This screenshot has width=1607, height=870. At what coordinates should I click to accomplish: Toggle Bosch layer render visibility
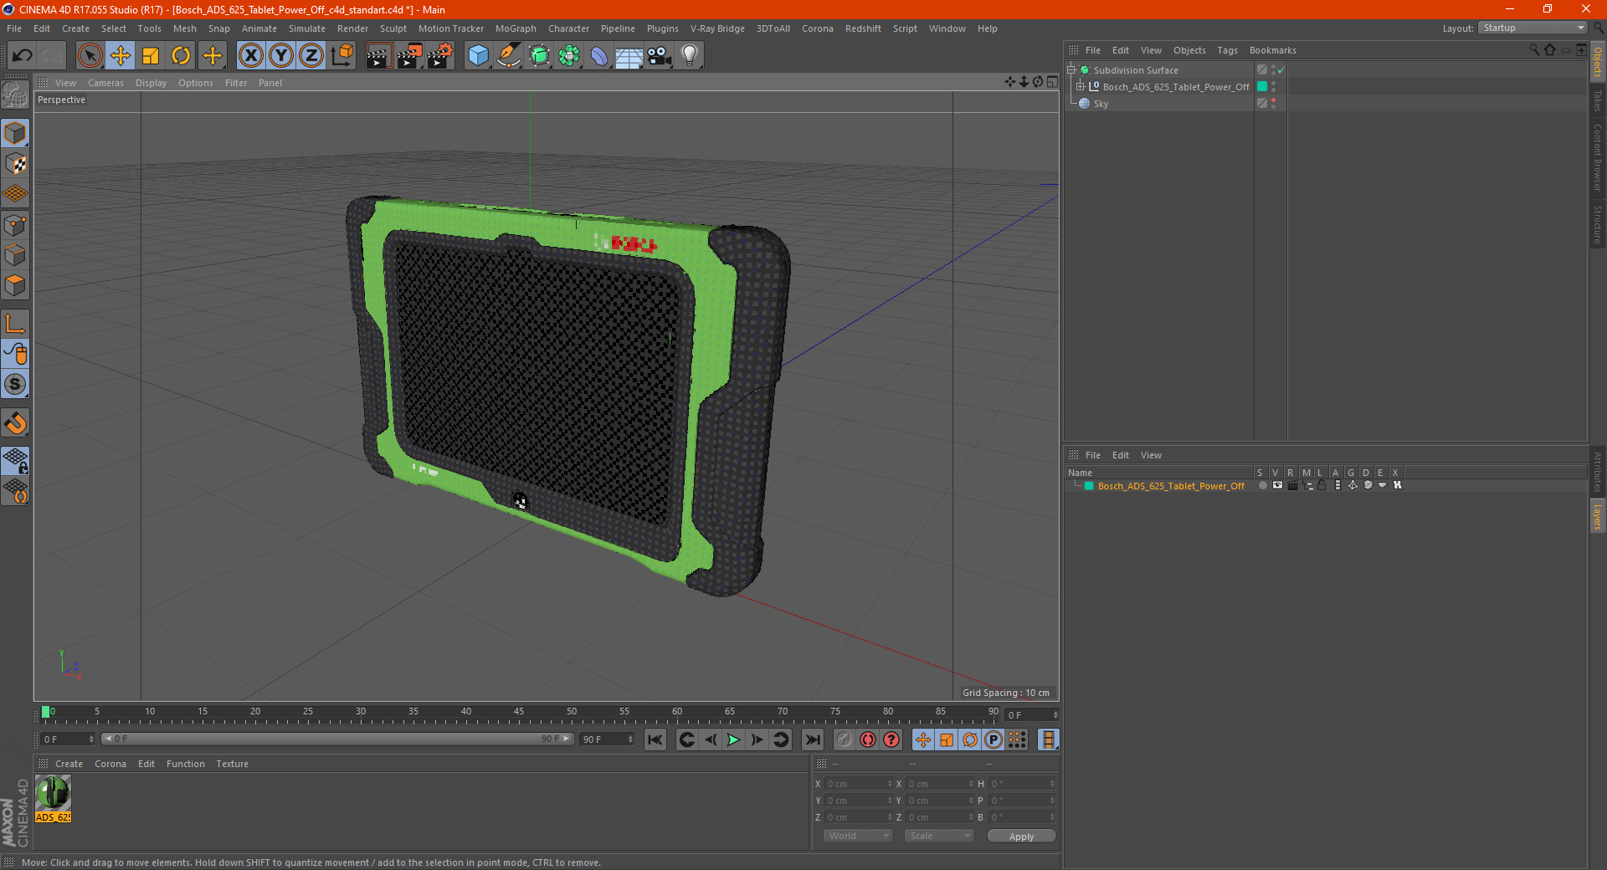[1292, 485]
